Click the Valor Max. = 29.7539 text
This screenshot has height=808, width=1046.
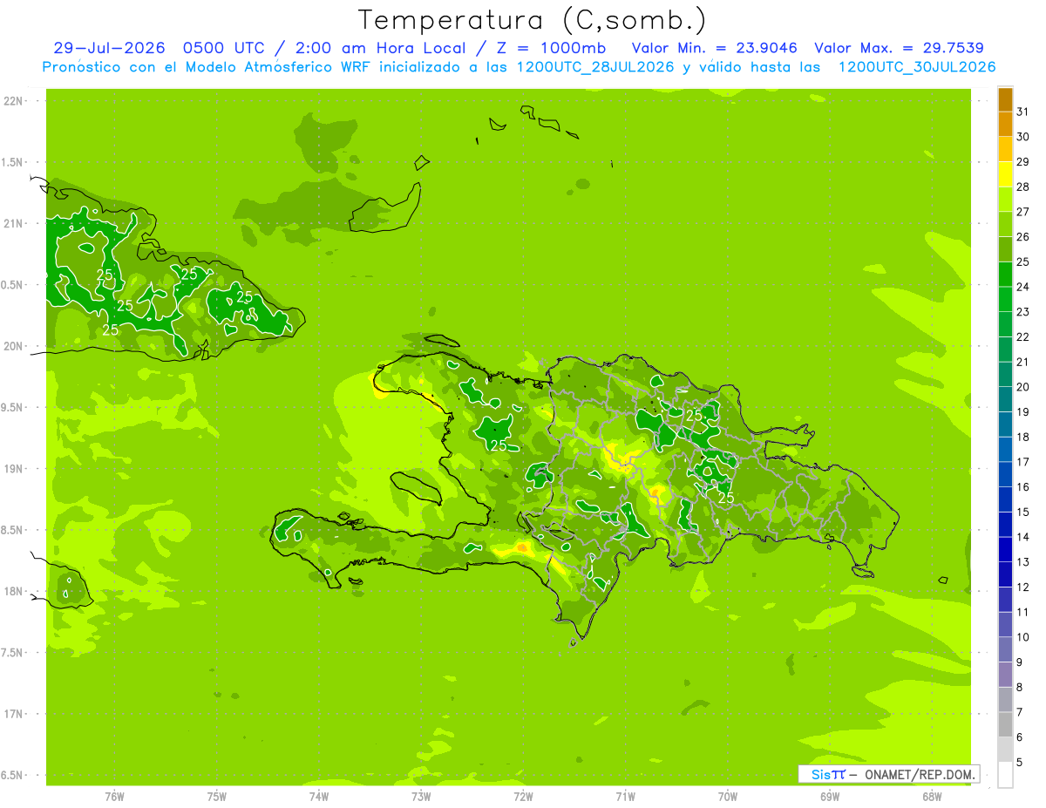899,48
